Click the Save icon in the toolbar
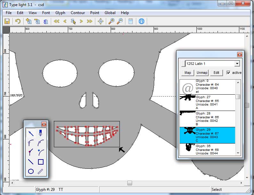 point(7,21)
